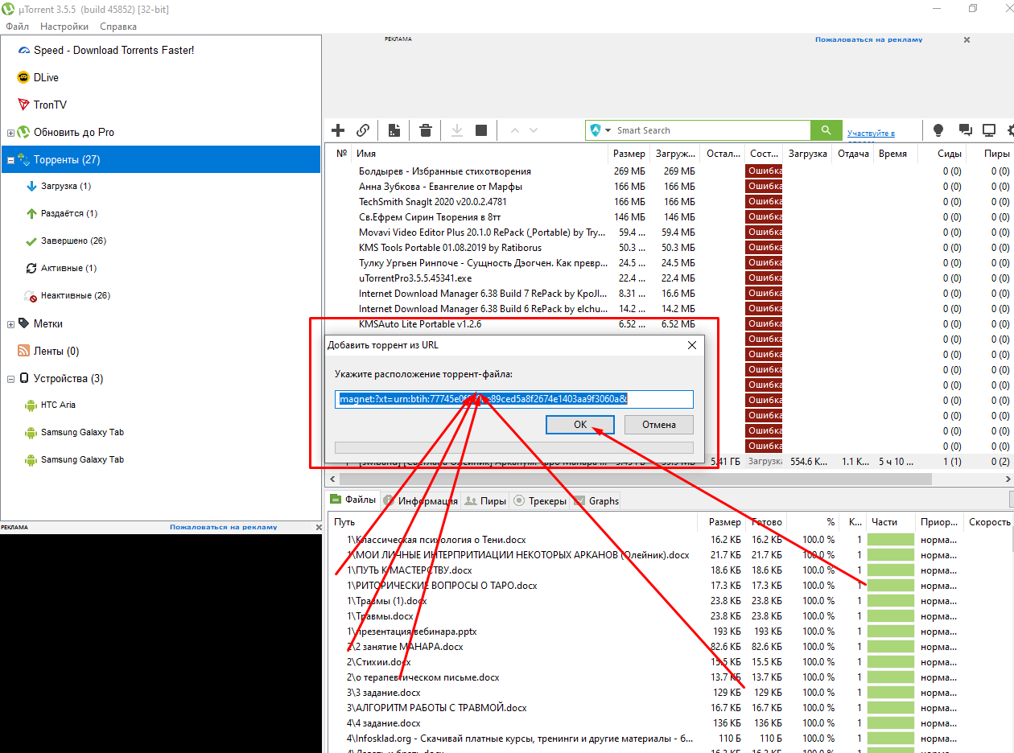Viewport: 1014px width, 753px height.
Task: Click the Remove Torrent trash icon
Action: click(x=426, y=130)
